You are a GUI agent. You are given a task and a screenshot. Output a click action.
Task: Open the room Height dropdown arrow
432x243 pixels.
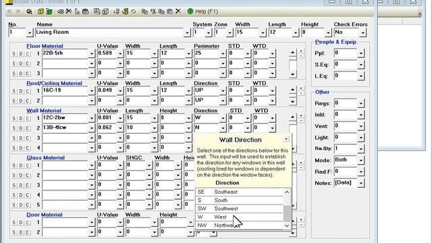328,32
